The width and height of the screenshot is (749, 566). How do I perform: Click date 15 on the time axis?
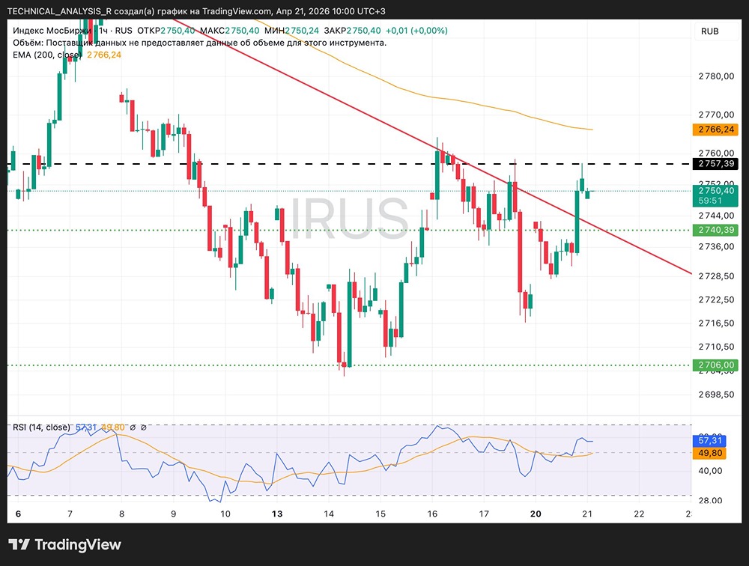tap(380, 514)
